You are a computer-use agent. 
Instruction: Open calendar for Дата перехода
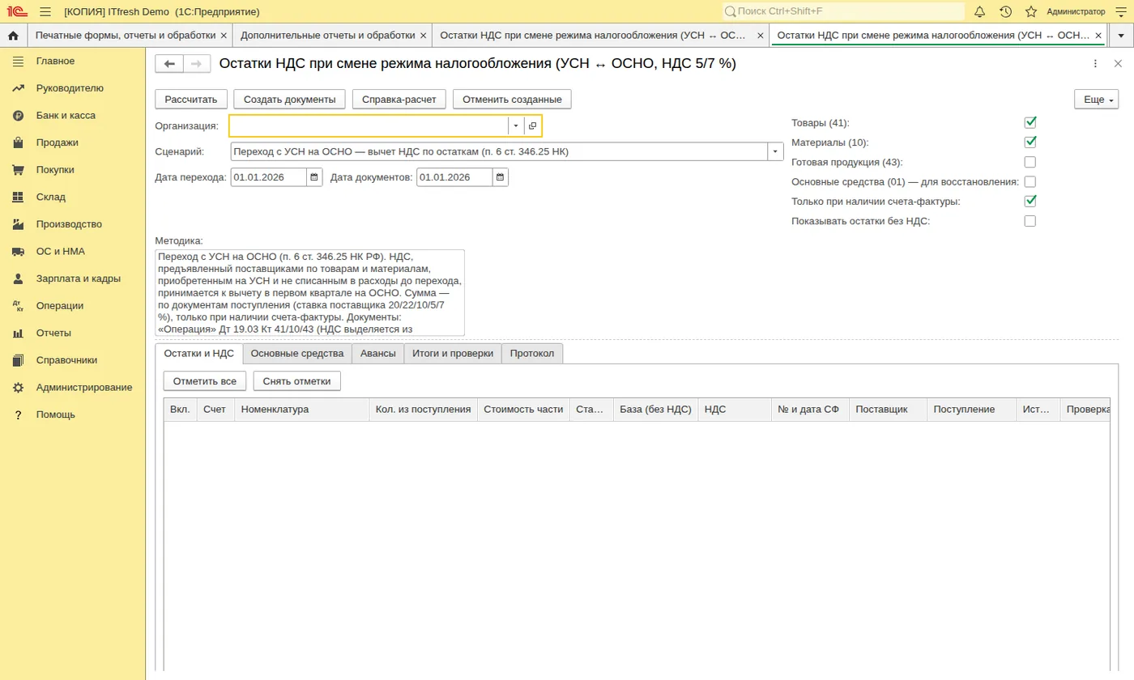(x=314, y=177)
